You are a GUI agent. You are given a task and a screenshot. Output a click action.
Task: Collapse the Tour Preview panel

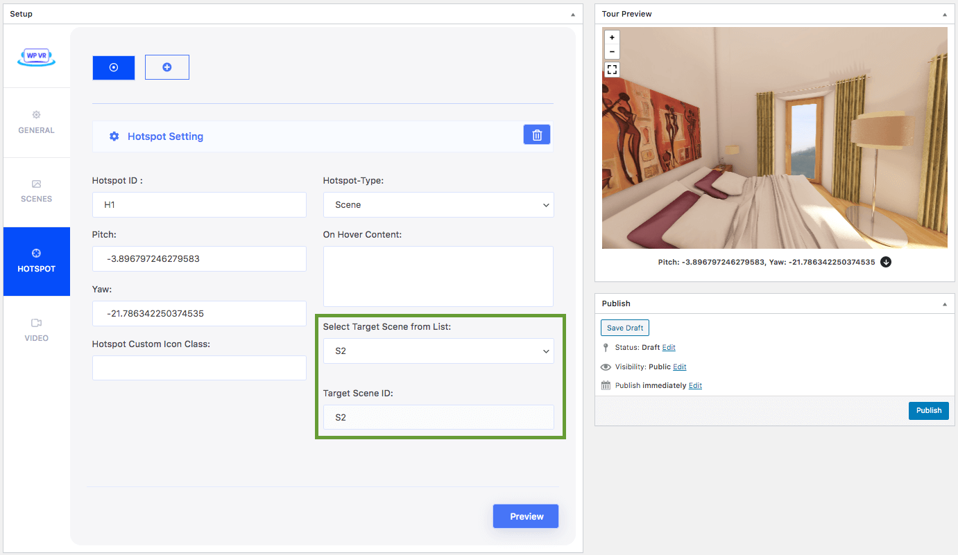click(x=945, y=15)
